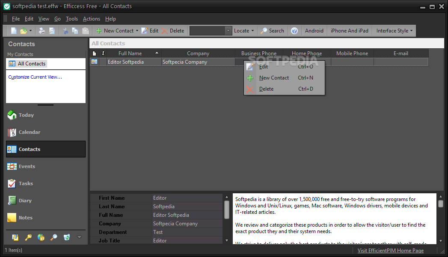Click the Recycle Bin icon in sidebar footer
The height and width of the screenshot is (257, 448).
[67, 237]
